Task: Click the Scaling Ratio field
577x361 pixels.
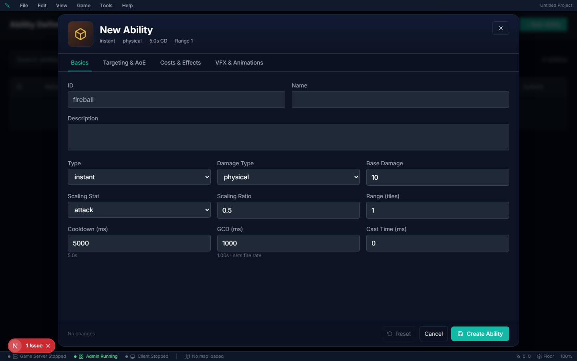Action: coord(288,210)
